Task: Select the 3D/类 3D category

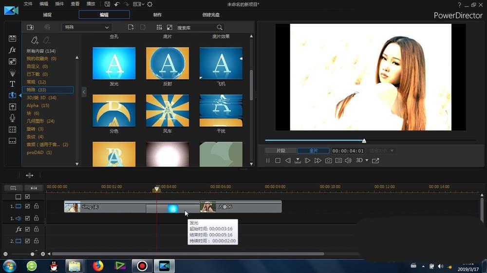Action: pyautogui.click(x=41, y=98)
